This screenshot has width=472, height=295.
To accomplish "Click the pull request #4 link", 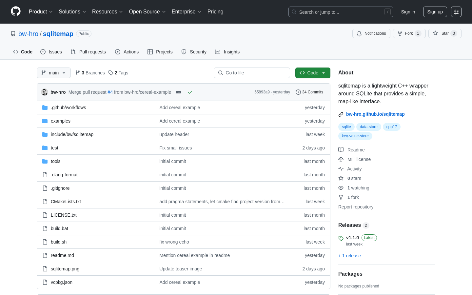I will (x=110, y=92).
